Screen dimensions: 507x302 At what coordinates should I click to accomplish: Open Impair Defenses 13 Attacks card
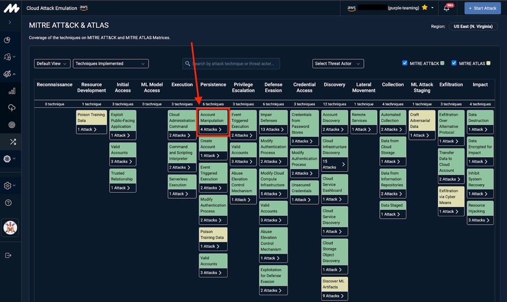coord(273,130)
